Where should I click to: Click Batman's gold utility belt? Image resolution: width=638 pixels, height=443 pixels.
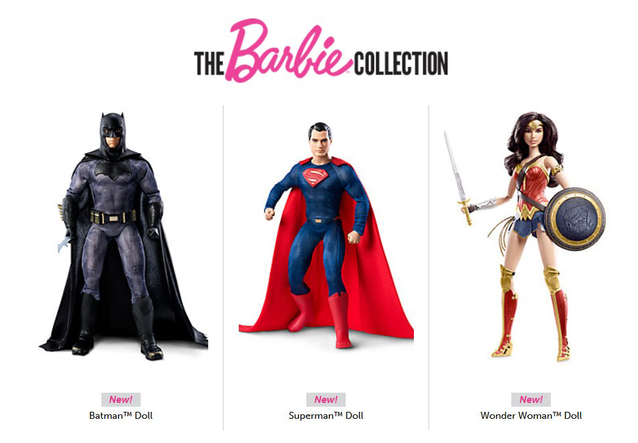click(x=113, y=217)
